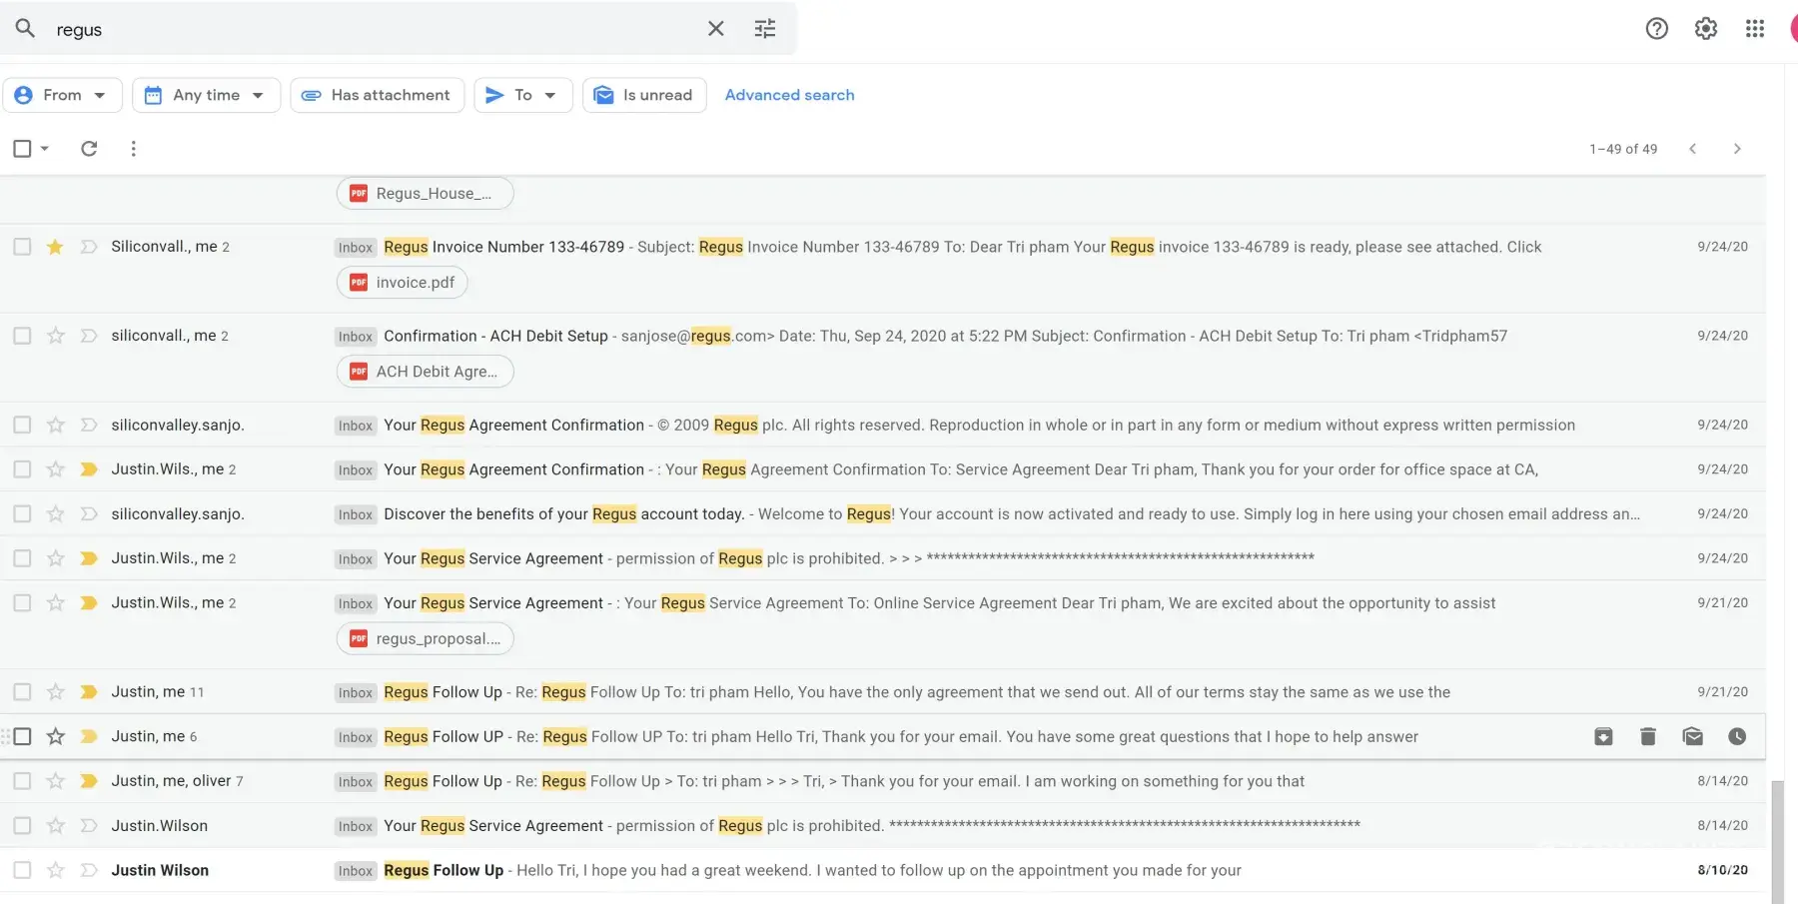The width and height of the screenshot is (1798, 904).
Task: Open Gmail settings gear
Action: [x=1705, y=29]
